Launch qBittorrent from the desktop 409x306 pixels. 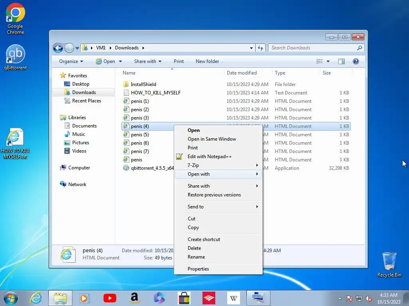click(x=16, y=57)
